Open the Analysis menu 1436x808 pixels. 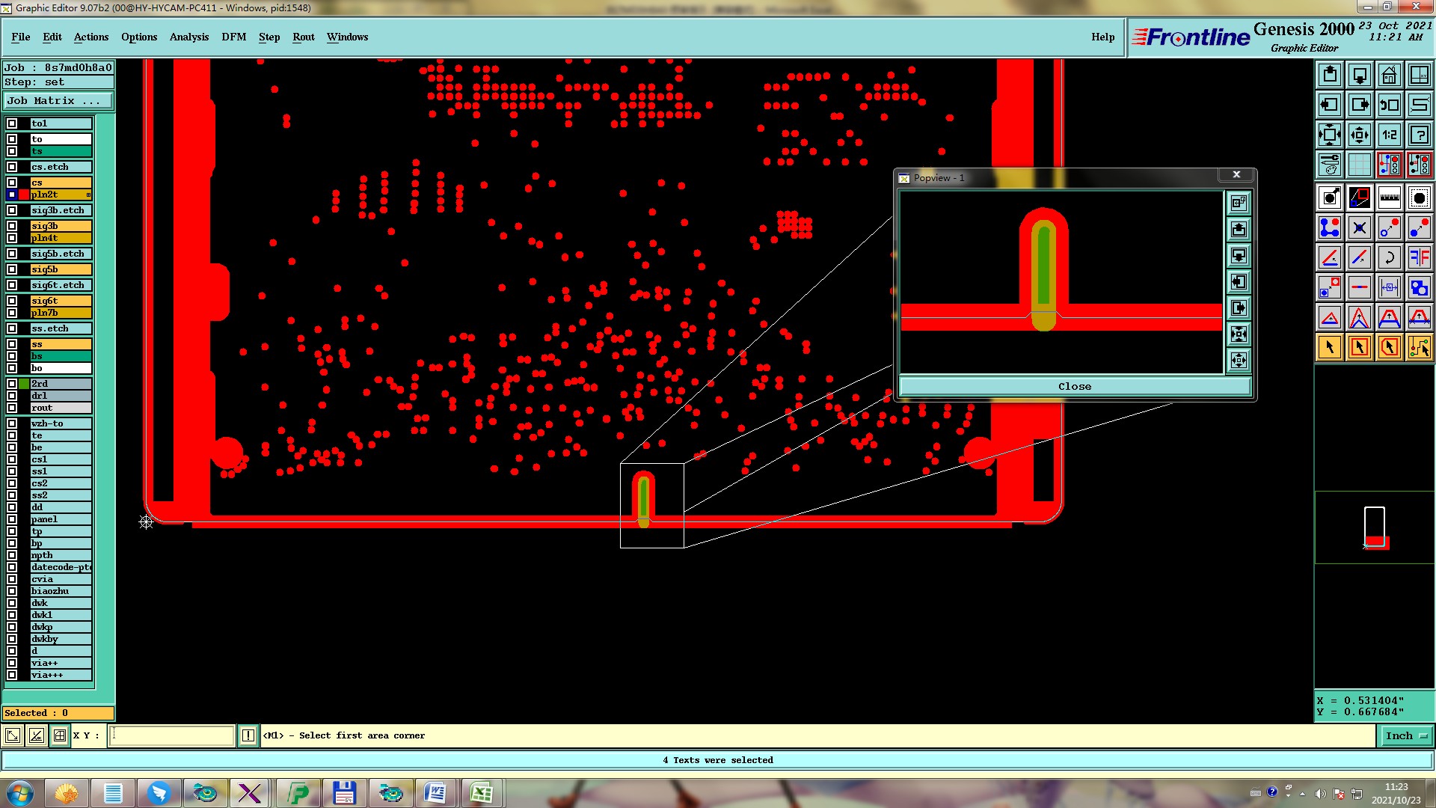(188, 37)
